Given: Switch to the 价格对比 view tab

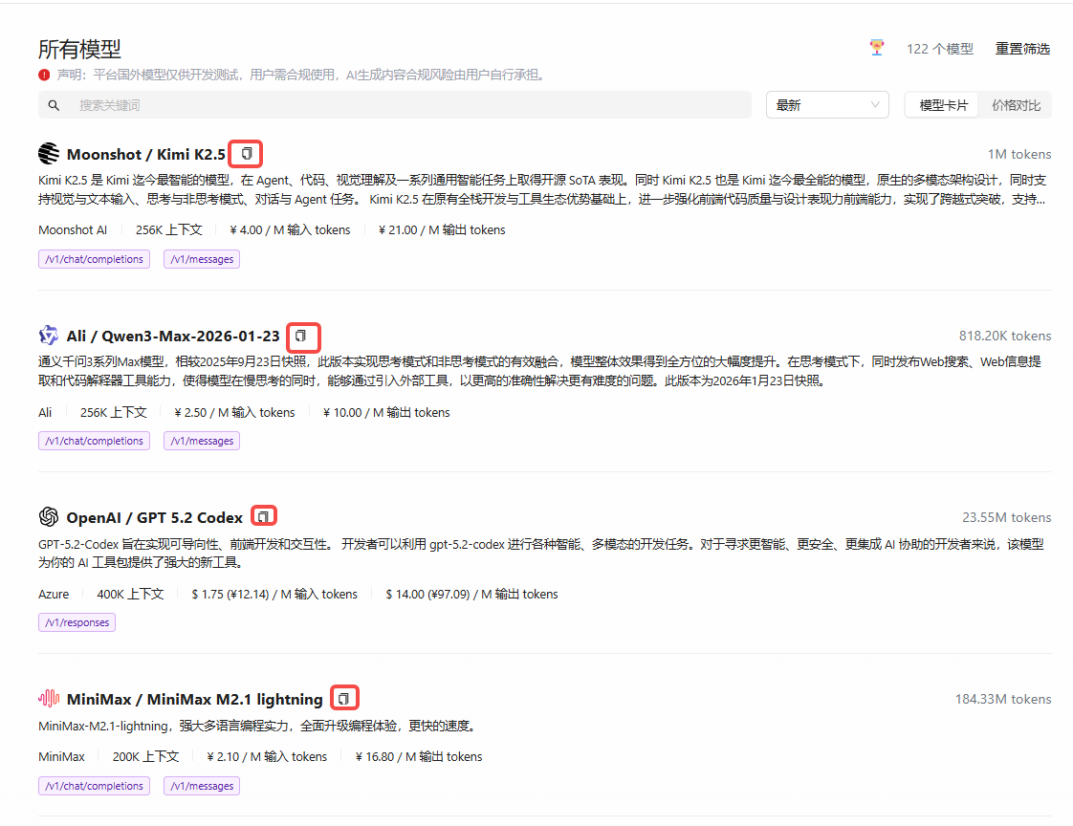Looking at the screenshot, I should pyautogui.click(x=1016, y=105).
